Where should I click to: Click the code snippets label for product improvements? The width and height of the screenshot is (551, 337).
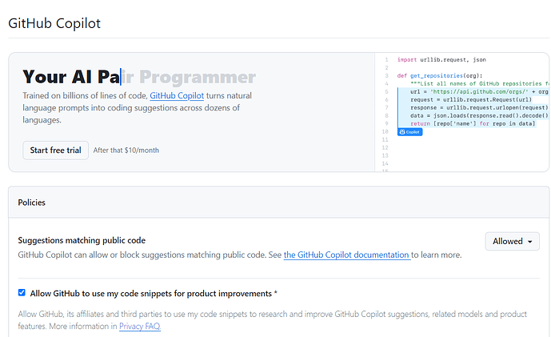[x=154, y=294]
